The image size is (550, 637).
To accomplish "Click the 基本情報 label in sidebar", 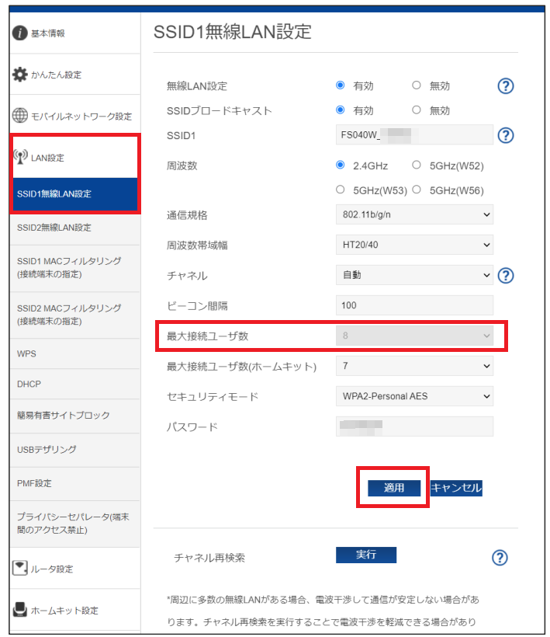I will 48,33.
